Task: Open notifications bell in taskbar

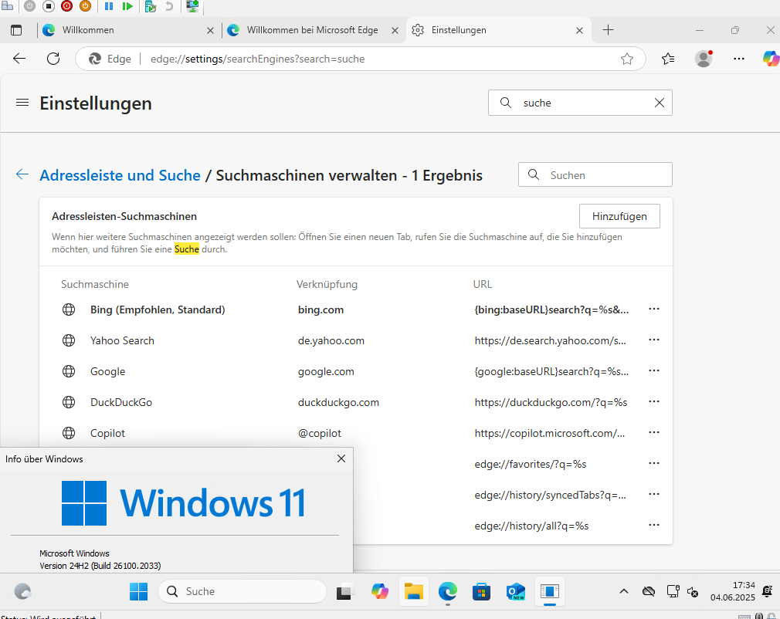Action: [x=768, y=591]
